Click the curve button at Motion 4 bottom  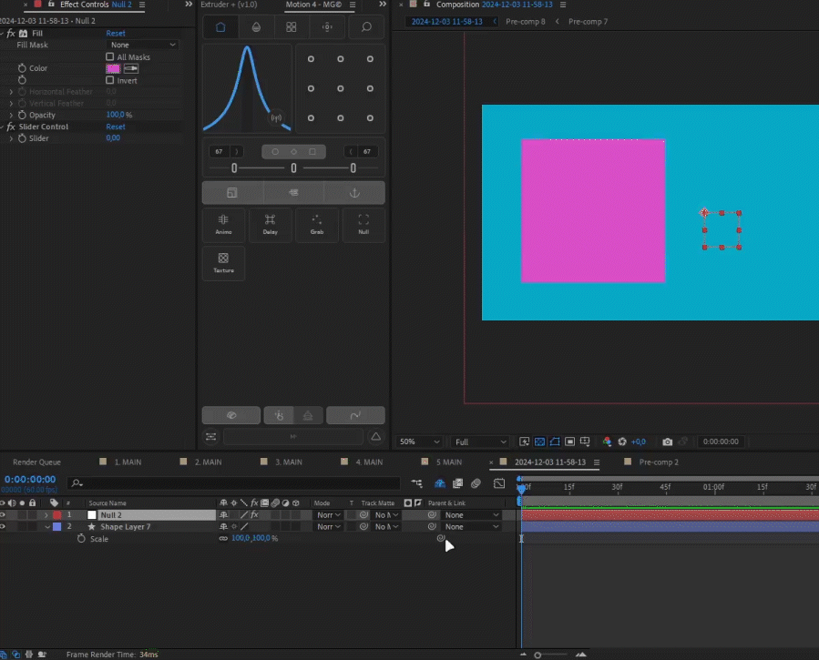pos(355,415)
